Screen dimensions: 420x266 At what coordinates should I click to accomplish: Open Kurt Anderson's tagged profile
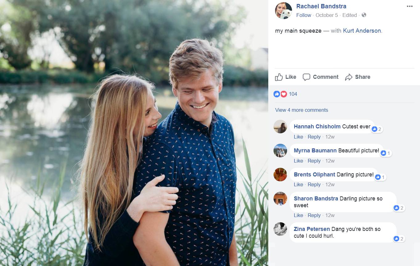click(362, 31)
